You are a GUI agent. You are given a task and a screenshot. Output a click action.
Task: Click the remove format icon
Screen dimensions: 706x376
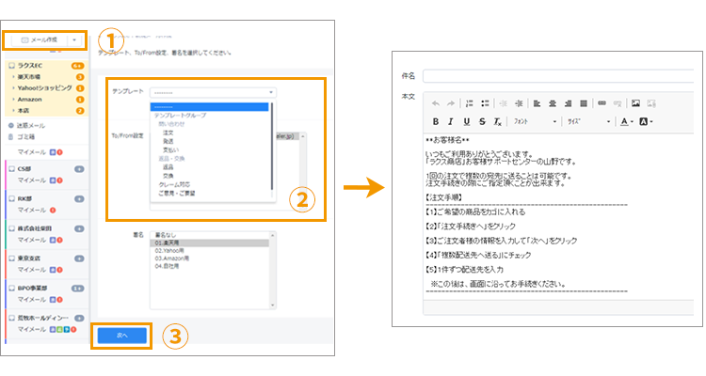pos(498,121)
